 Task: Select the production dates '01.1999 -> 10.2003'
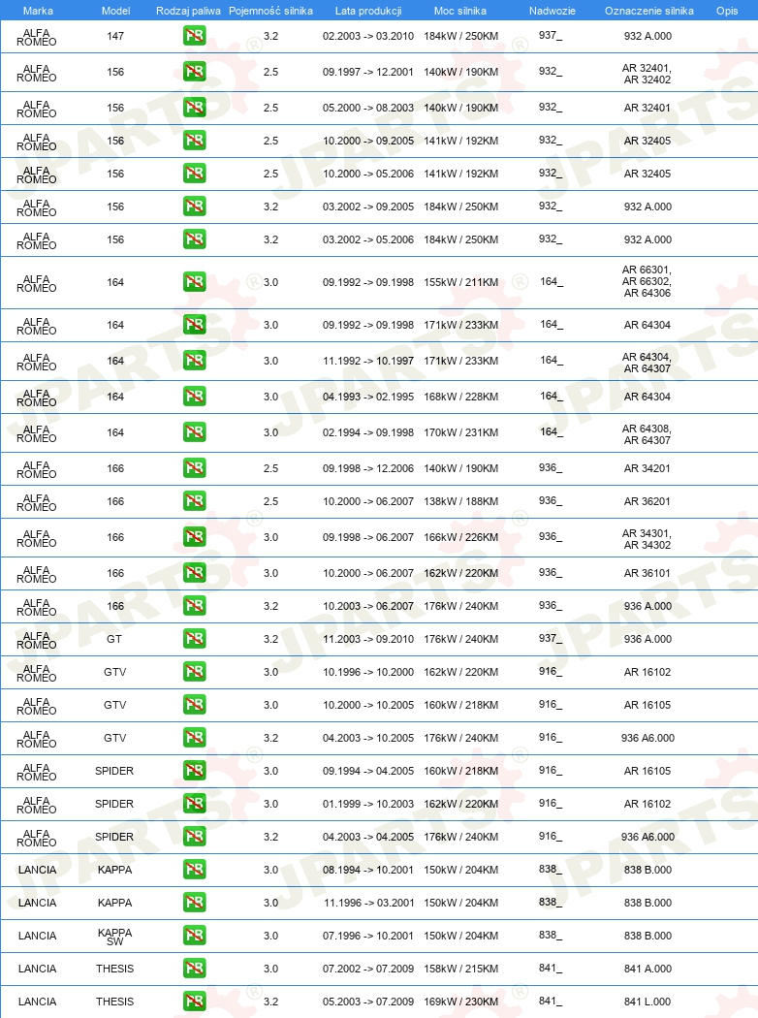click(368, 803)
